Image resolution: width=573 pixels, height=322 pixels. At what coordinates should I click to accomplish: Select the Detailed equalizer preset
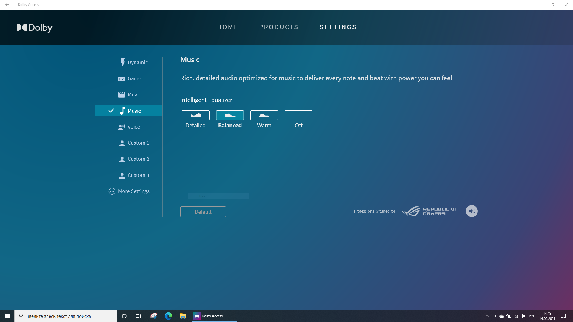coord(195,115)
